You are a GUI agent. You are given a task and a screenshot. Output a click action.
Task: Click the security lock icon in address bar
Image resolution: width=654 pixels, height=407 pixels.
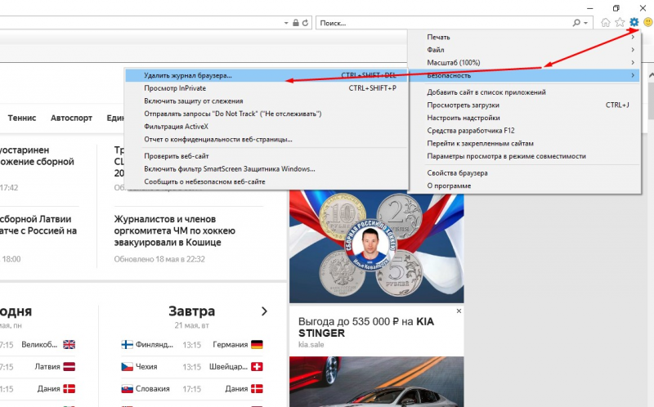pos(296,23)
